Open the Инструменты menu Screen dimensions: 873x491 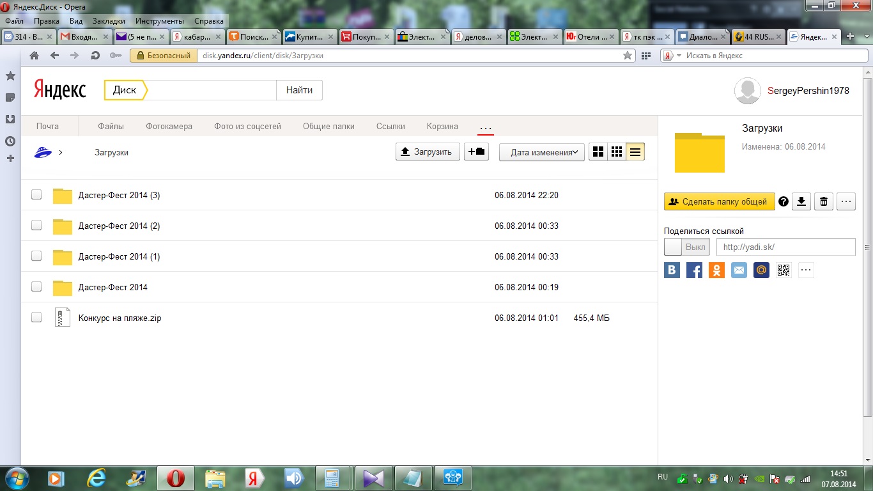point(160,20)
